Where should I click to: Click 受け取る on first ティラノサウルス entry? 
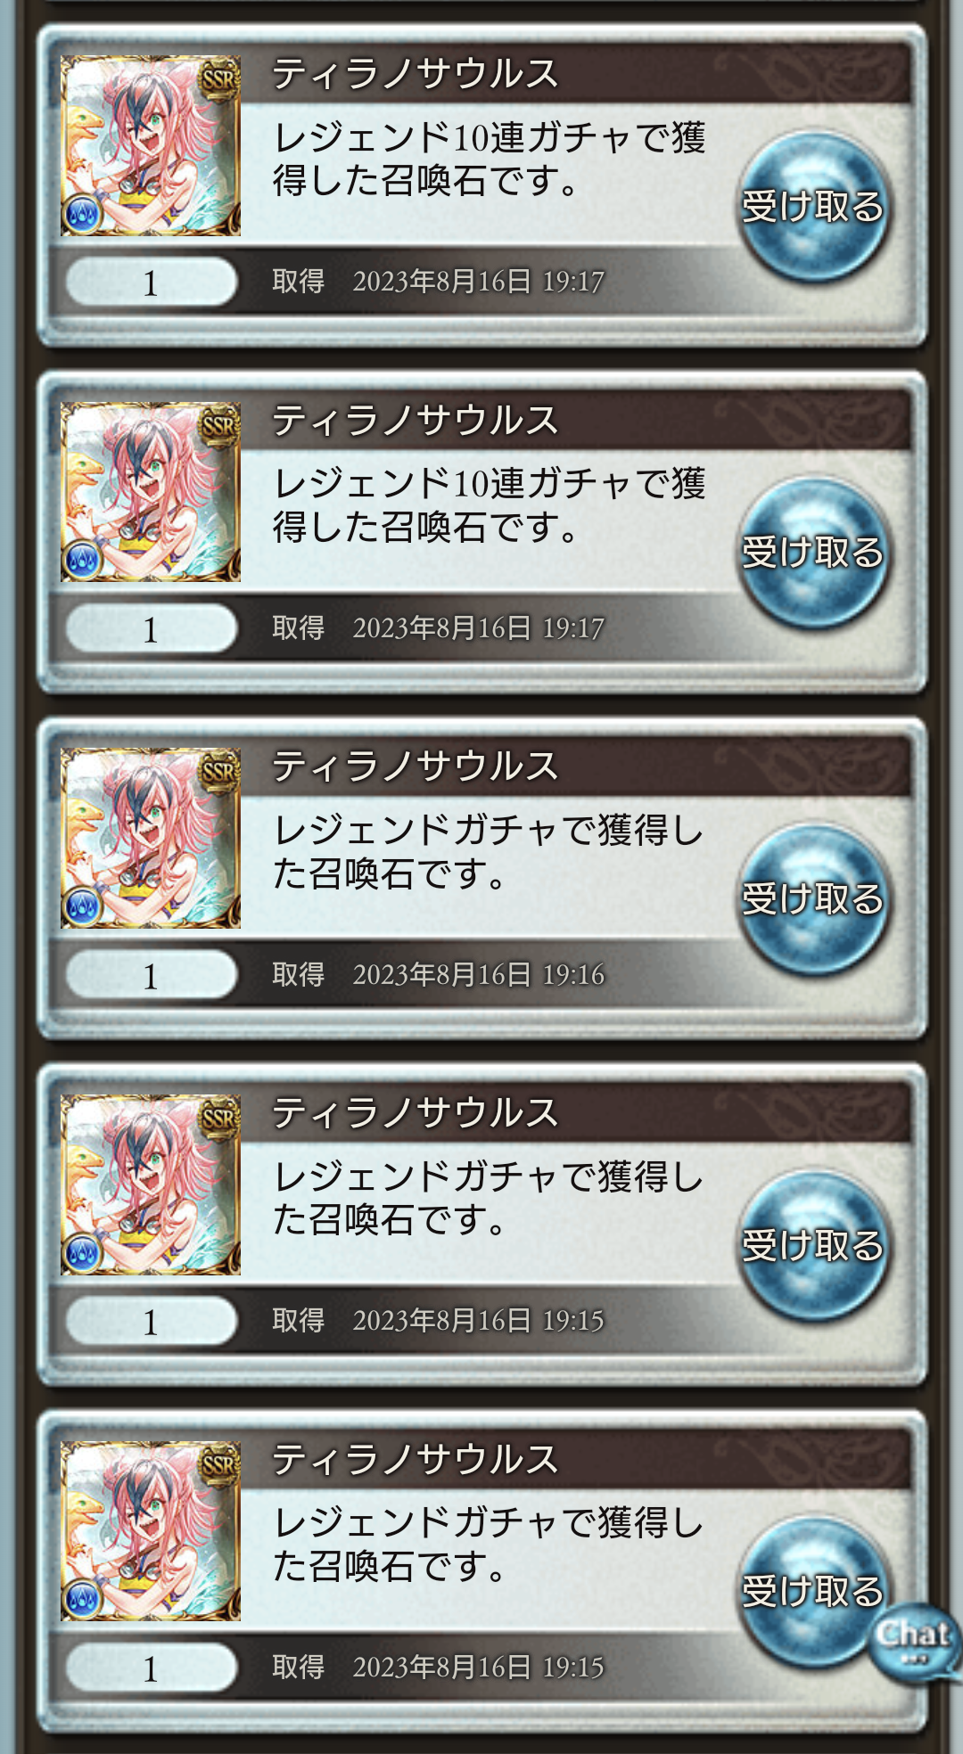click(812, 208)
